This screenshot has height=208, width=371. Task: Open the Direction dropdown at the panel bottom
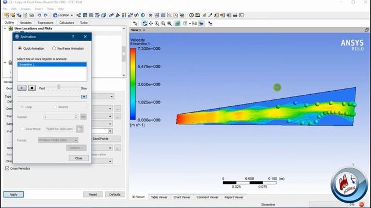[110, 161]
